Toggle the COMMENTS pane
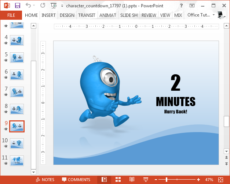 (76, 180)
